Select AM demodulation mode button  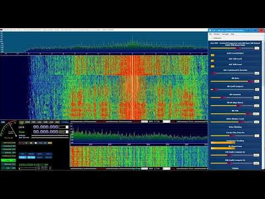pyautogui.click(x=22, y=122)
